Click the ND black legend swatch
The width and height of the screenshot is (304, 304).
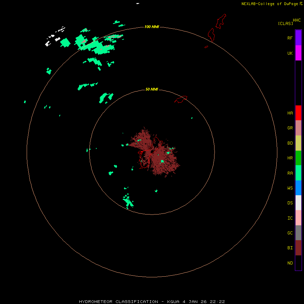pos(298,263)
